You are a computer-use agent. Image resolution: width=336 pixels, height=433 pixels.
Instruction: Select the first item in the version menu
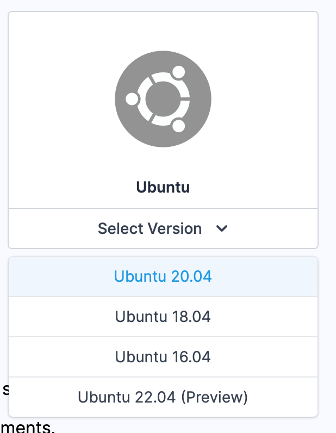tap(163, 276)
